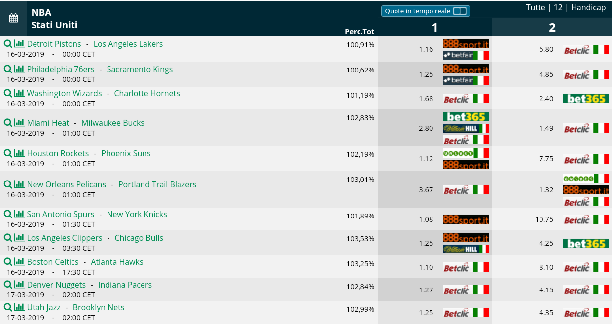
Task: Click the Unibet logo in New Orleans Pelicans row
Action: click(586, 178)
